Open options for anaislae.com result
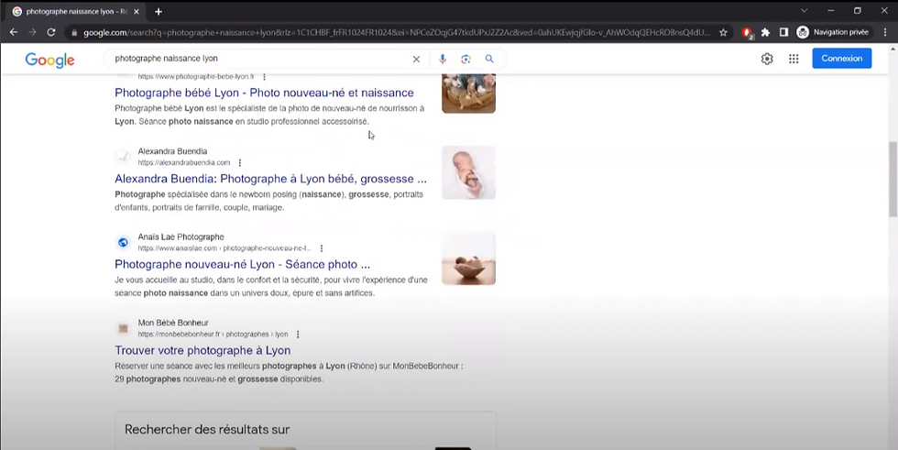 pos(322,248)
